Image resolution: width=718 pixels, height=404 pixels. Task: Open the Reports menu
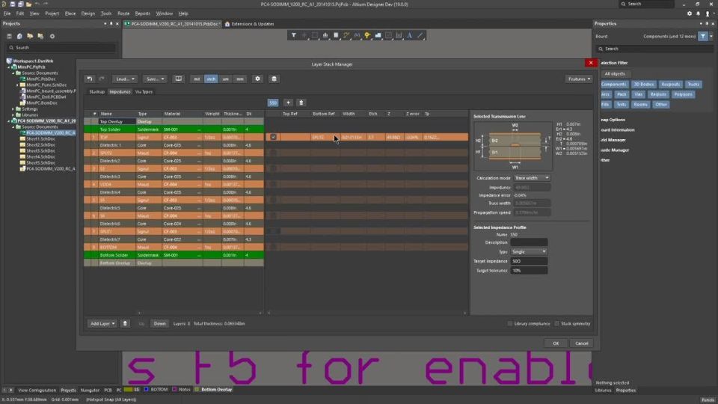tap(142, 13)
